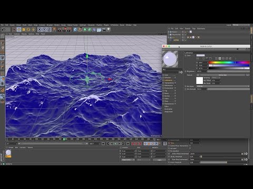Click the Apply button in coordinates
Viewport: 253px width, 189px height.
(159, 160)
